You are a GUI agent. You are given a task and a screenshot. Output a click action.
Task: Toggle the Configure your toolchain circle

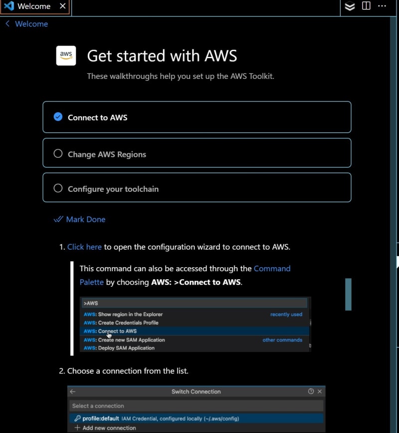click(x=58, y=188)
